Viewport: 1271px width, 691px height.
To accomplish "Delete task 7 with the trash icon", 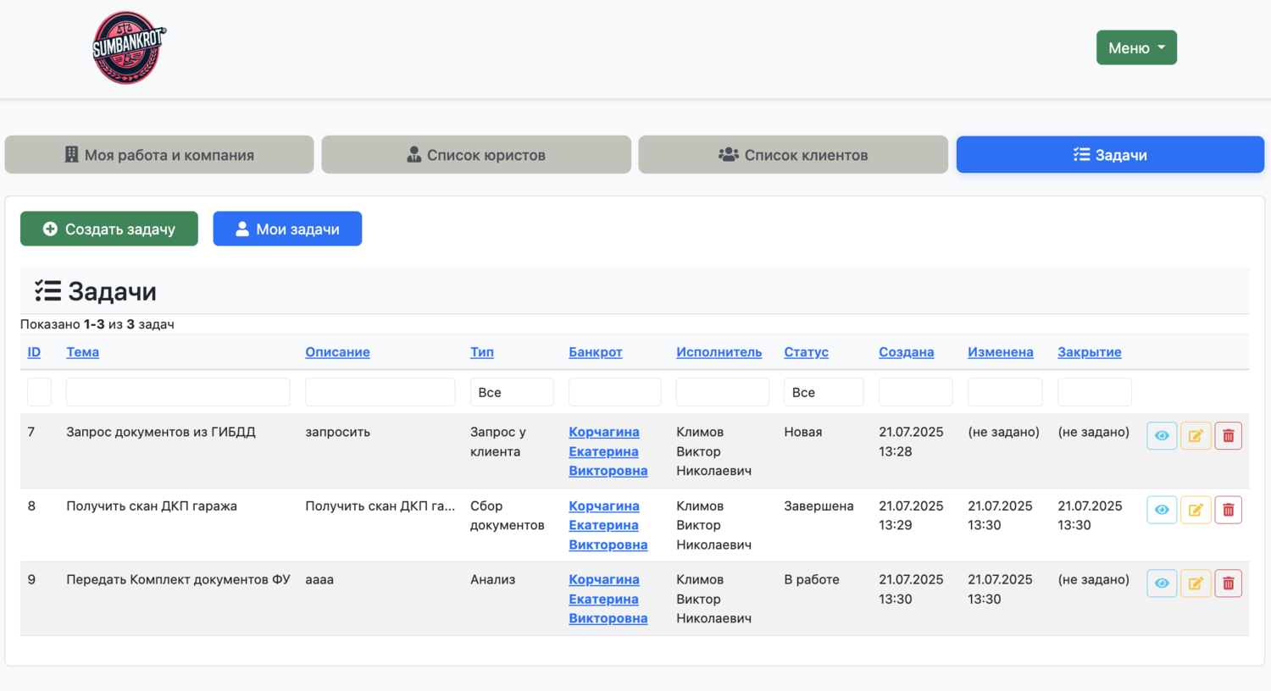I will tap(1228, 435).
